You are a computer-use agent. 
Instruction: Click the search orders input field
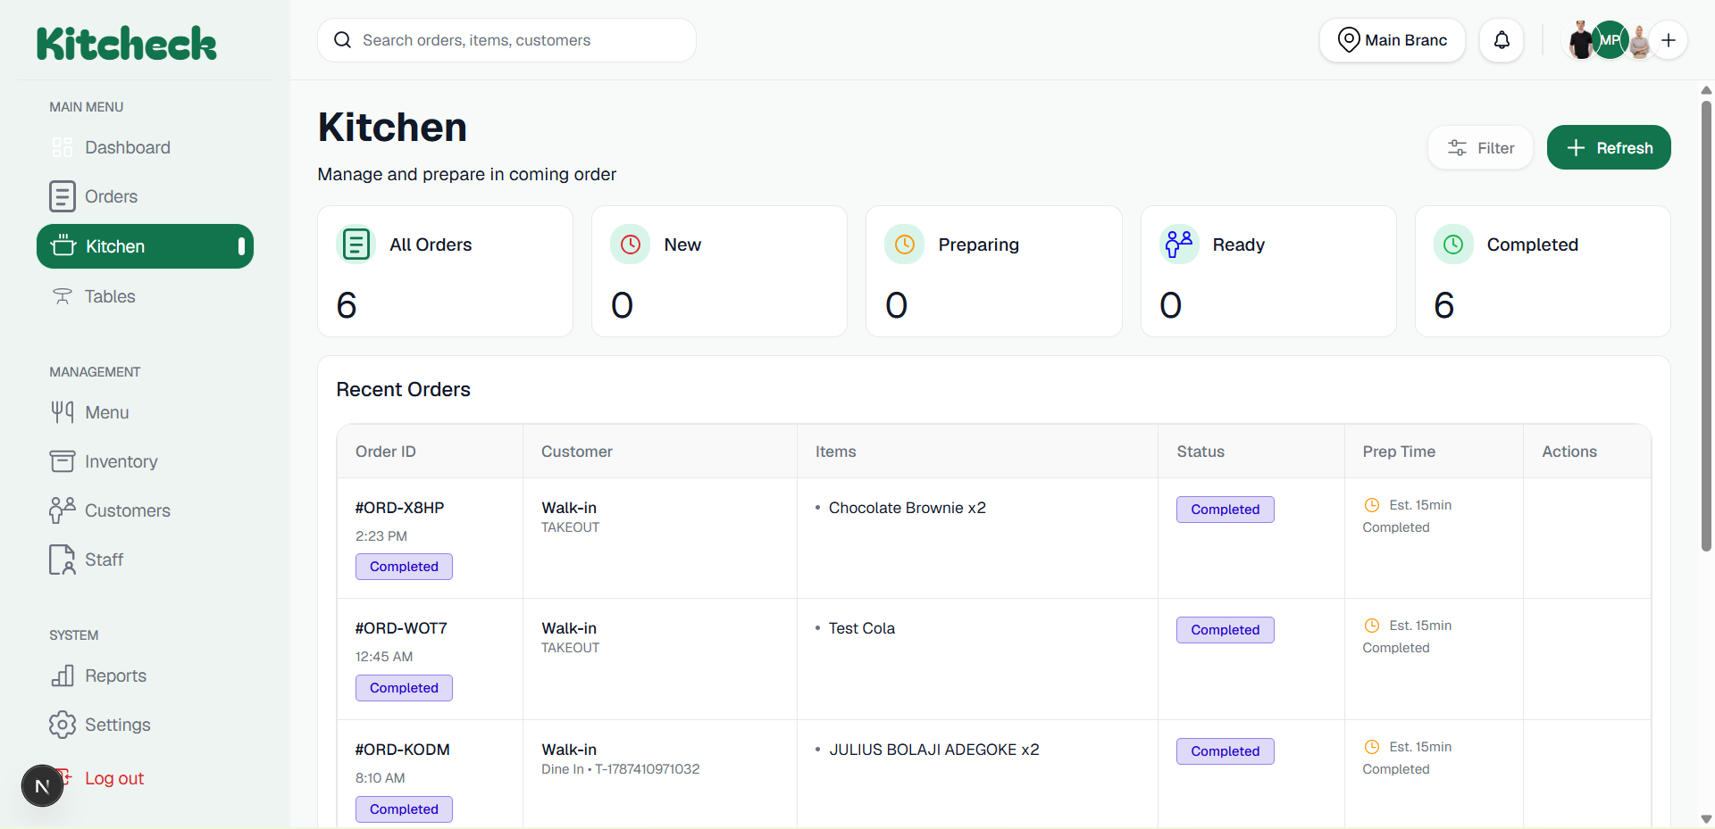[506, 40]
